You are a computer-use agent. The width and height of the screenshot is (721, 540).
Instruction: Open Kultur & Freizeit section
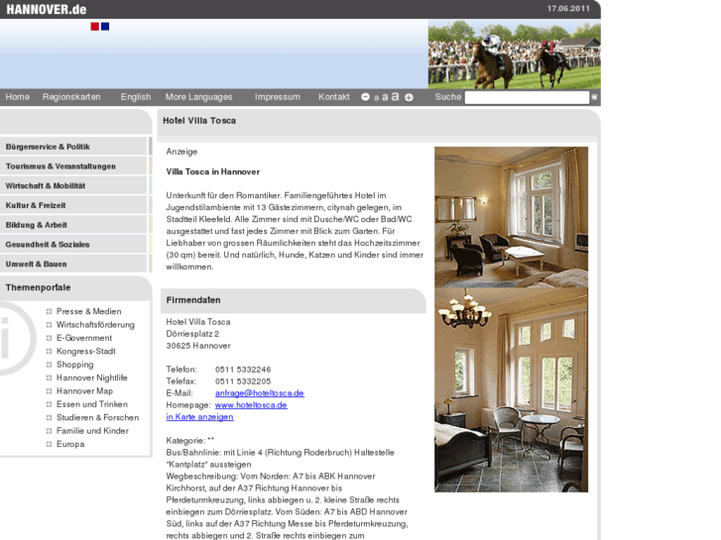click(x=73, y=205)
